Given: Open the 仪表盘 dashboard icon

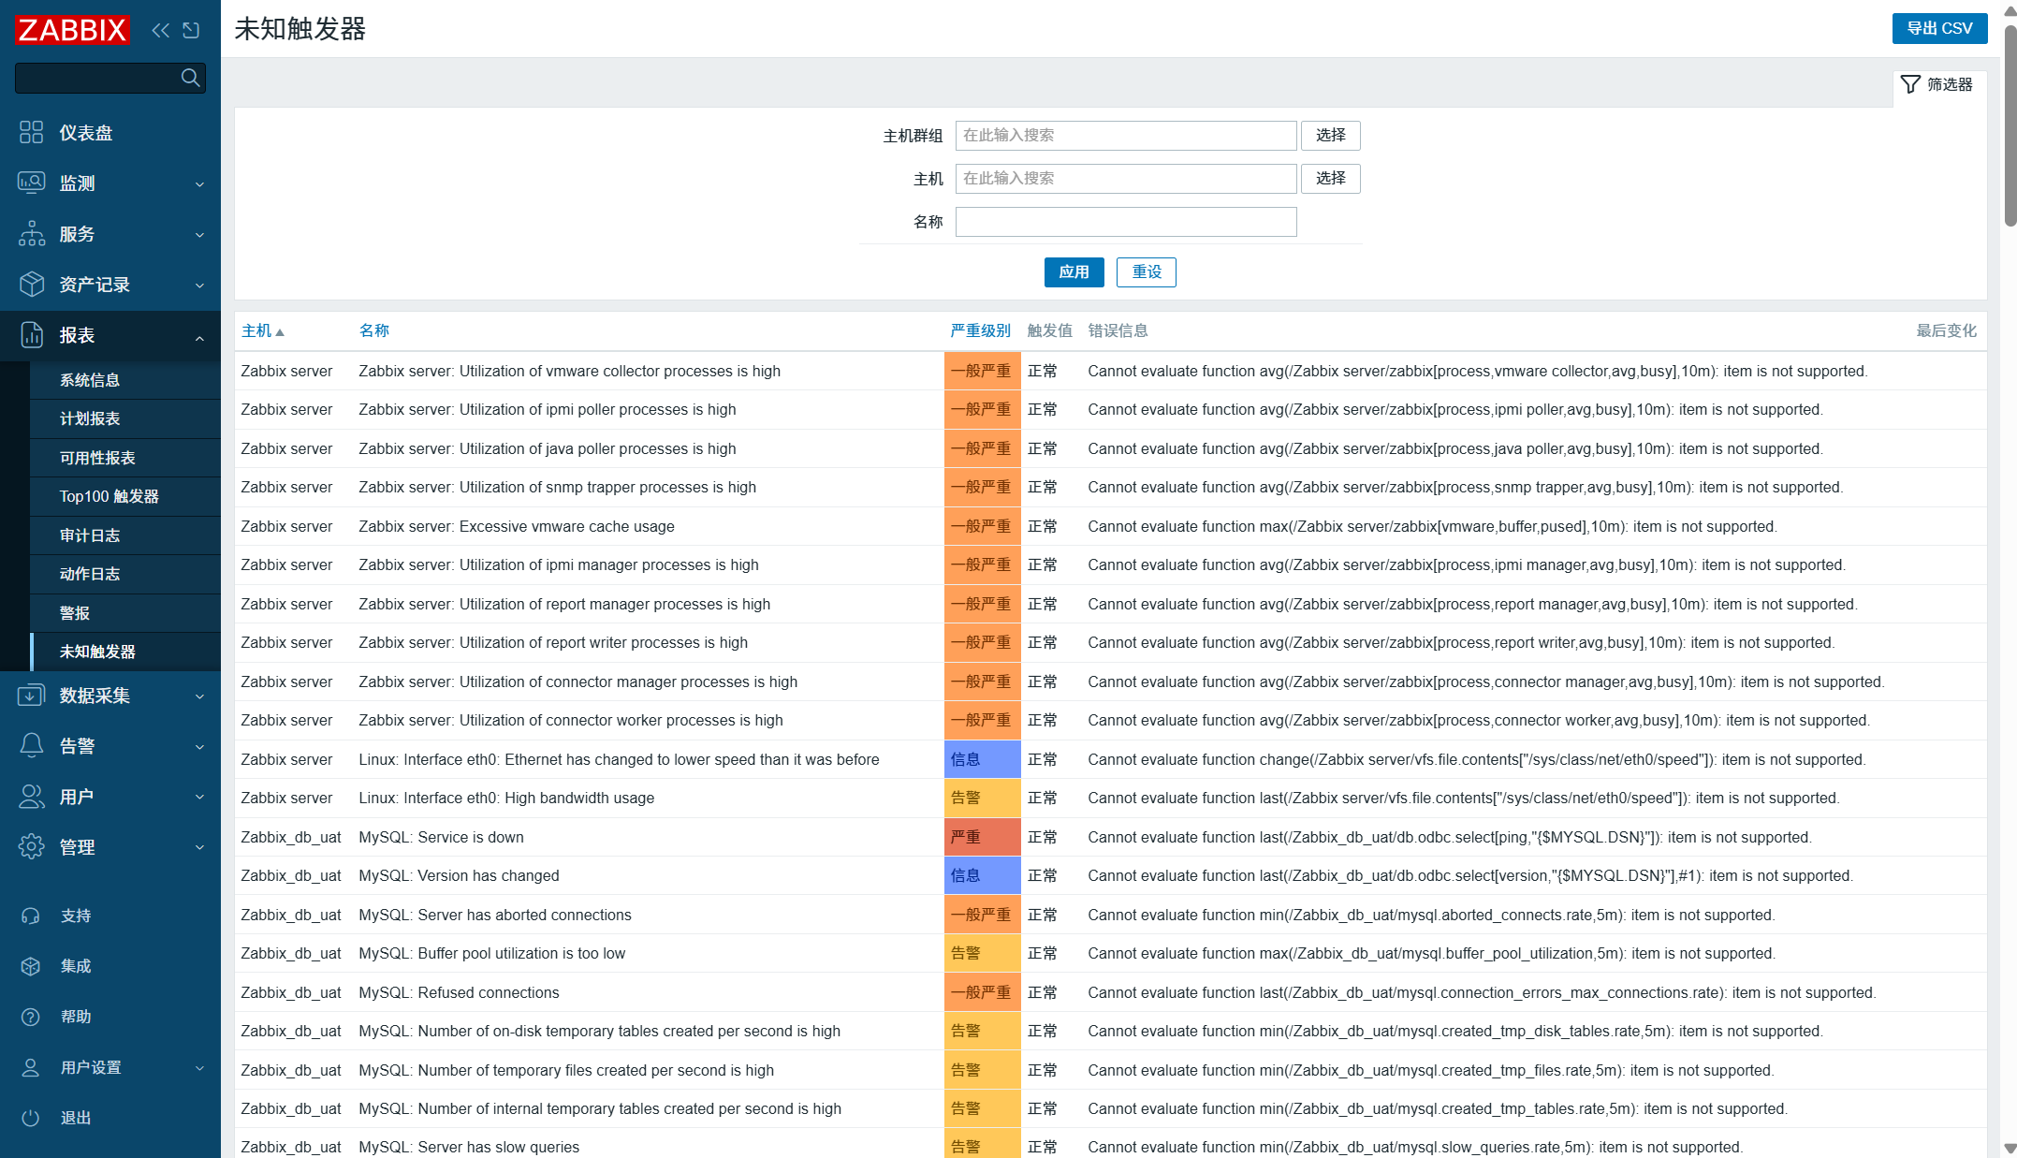Looking at the screenshot, I should pos(31,133).
